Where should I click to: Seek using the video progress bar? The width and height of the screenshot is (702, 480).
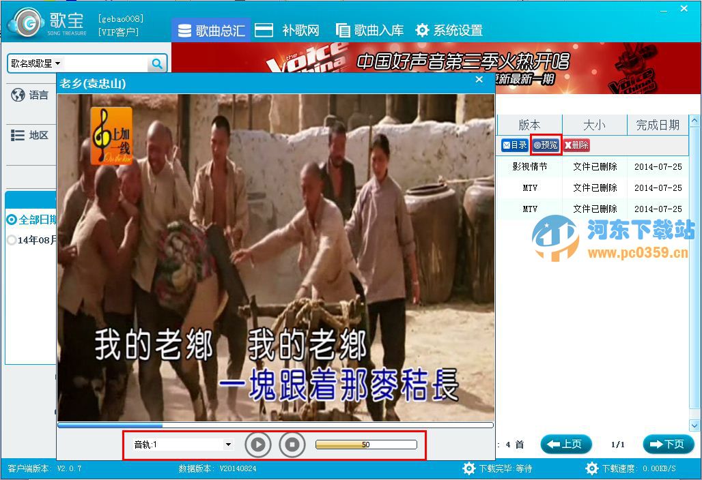click(275, 425)
